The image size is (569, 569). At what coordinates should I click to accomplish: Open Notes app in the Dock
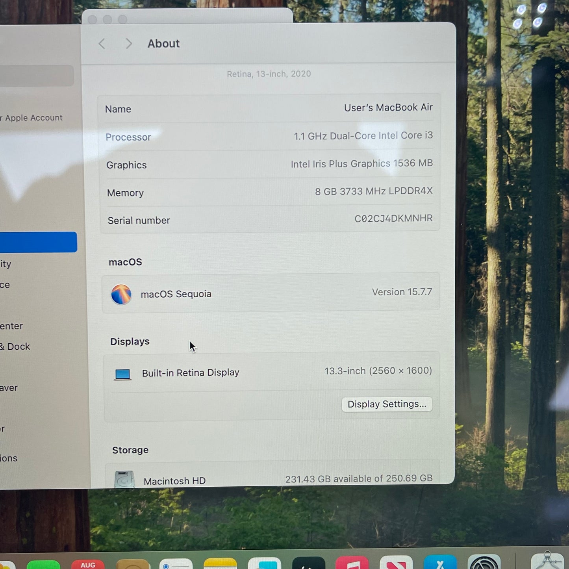(221, 564)
